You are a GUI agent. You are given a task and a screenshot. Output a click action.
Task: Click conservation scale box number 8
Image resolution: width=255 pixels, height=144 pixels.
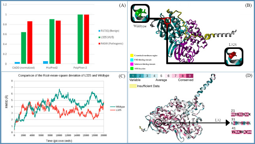tap(183, 76)
